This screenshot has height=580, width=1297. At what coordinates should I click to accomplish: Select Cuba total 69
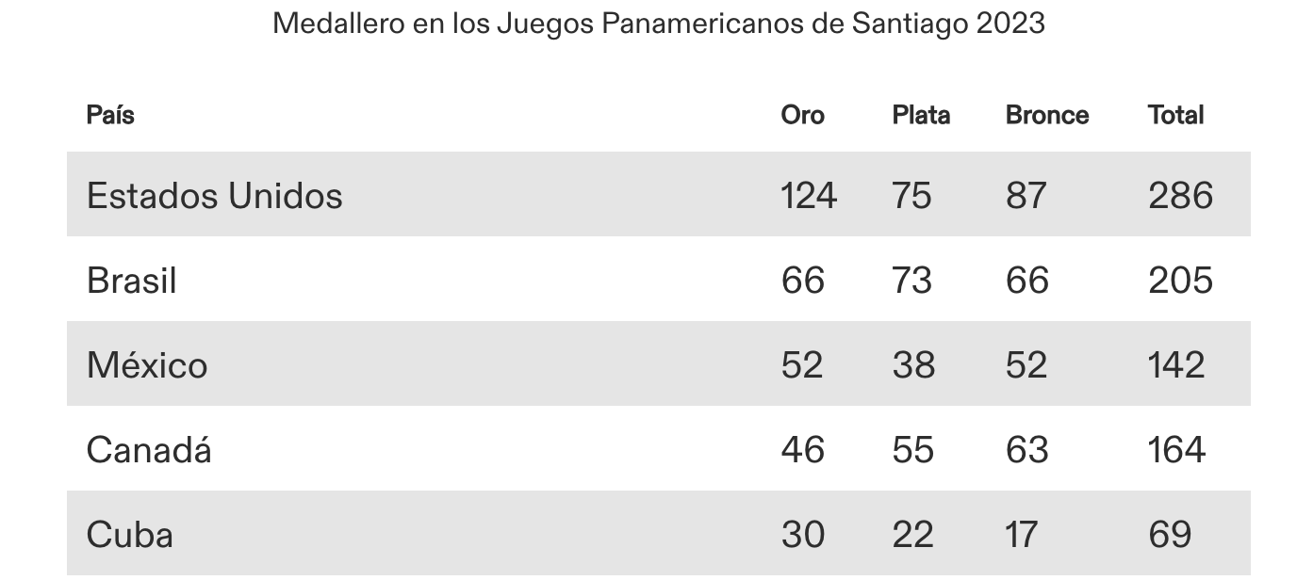(x=1170, y=534)
